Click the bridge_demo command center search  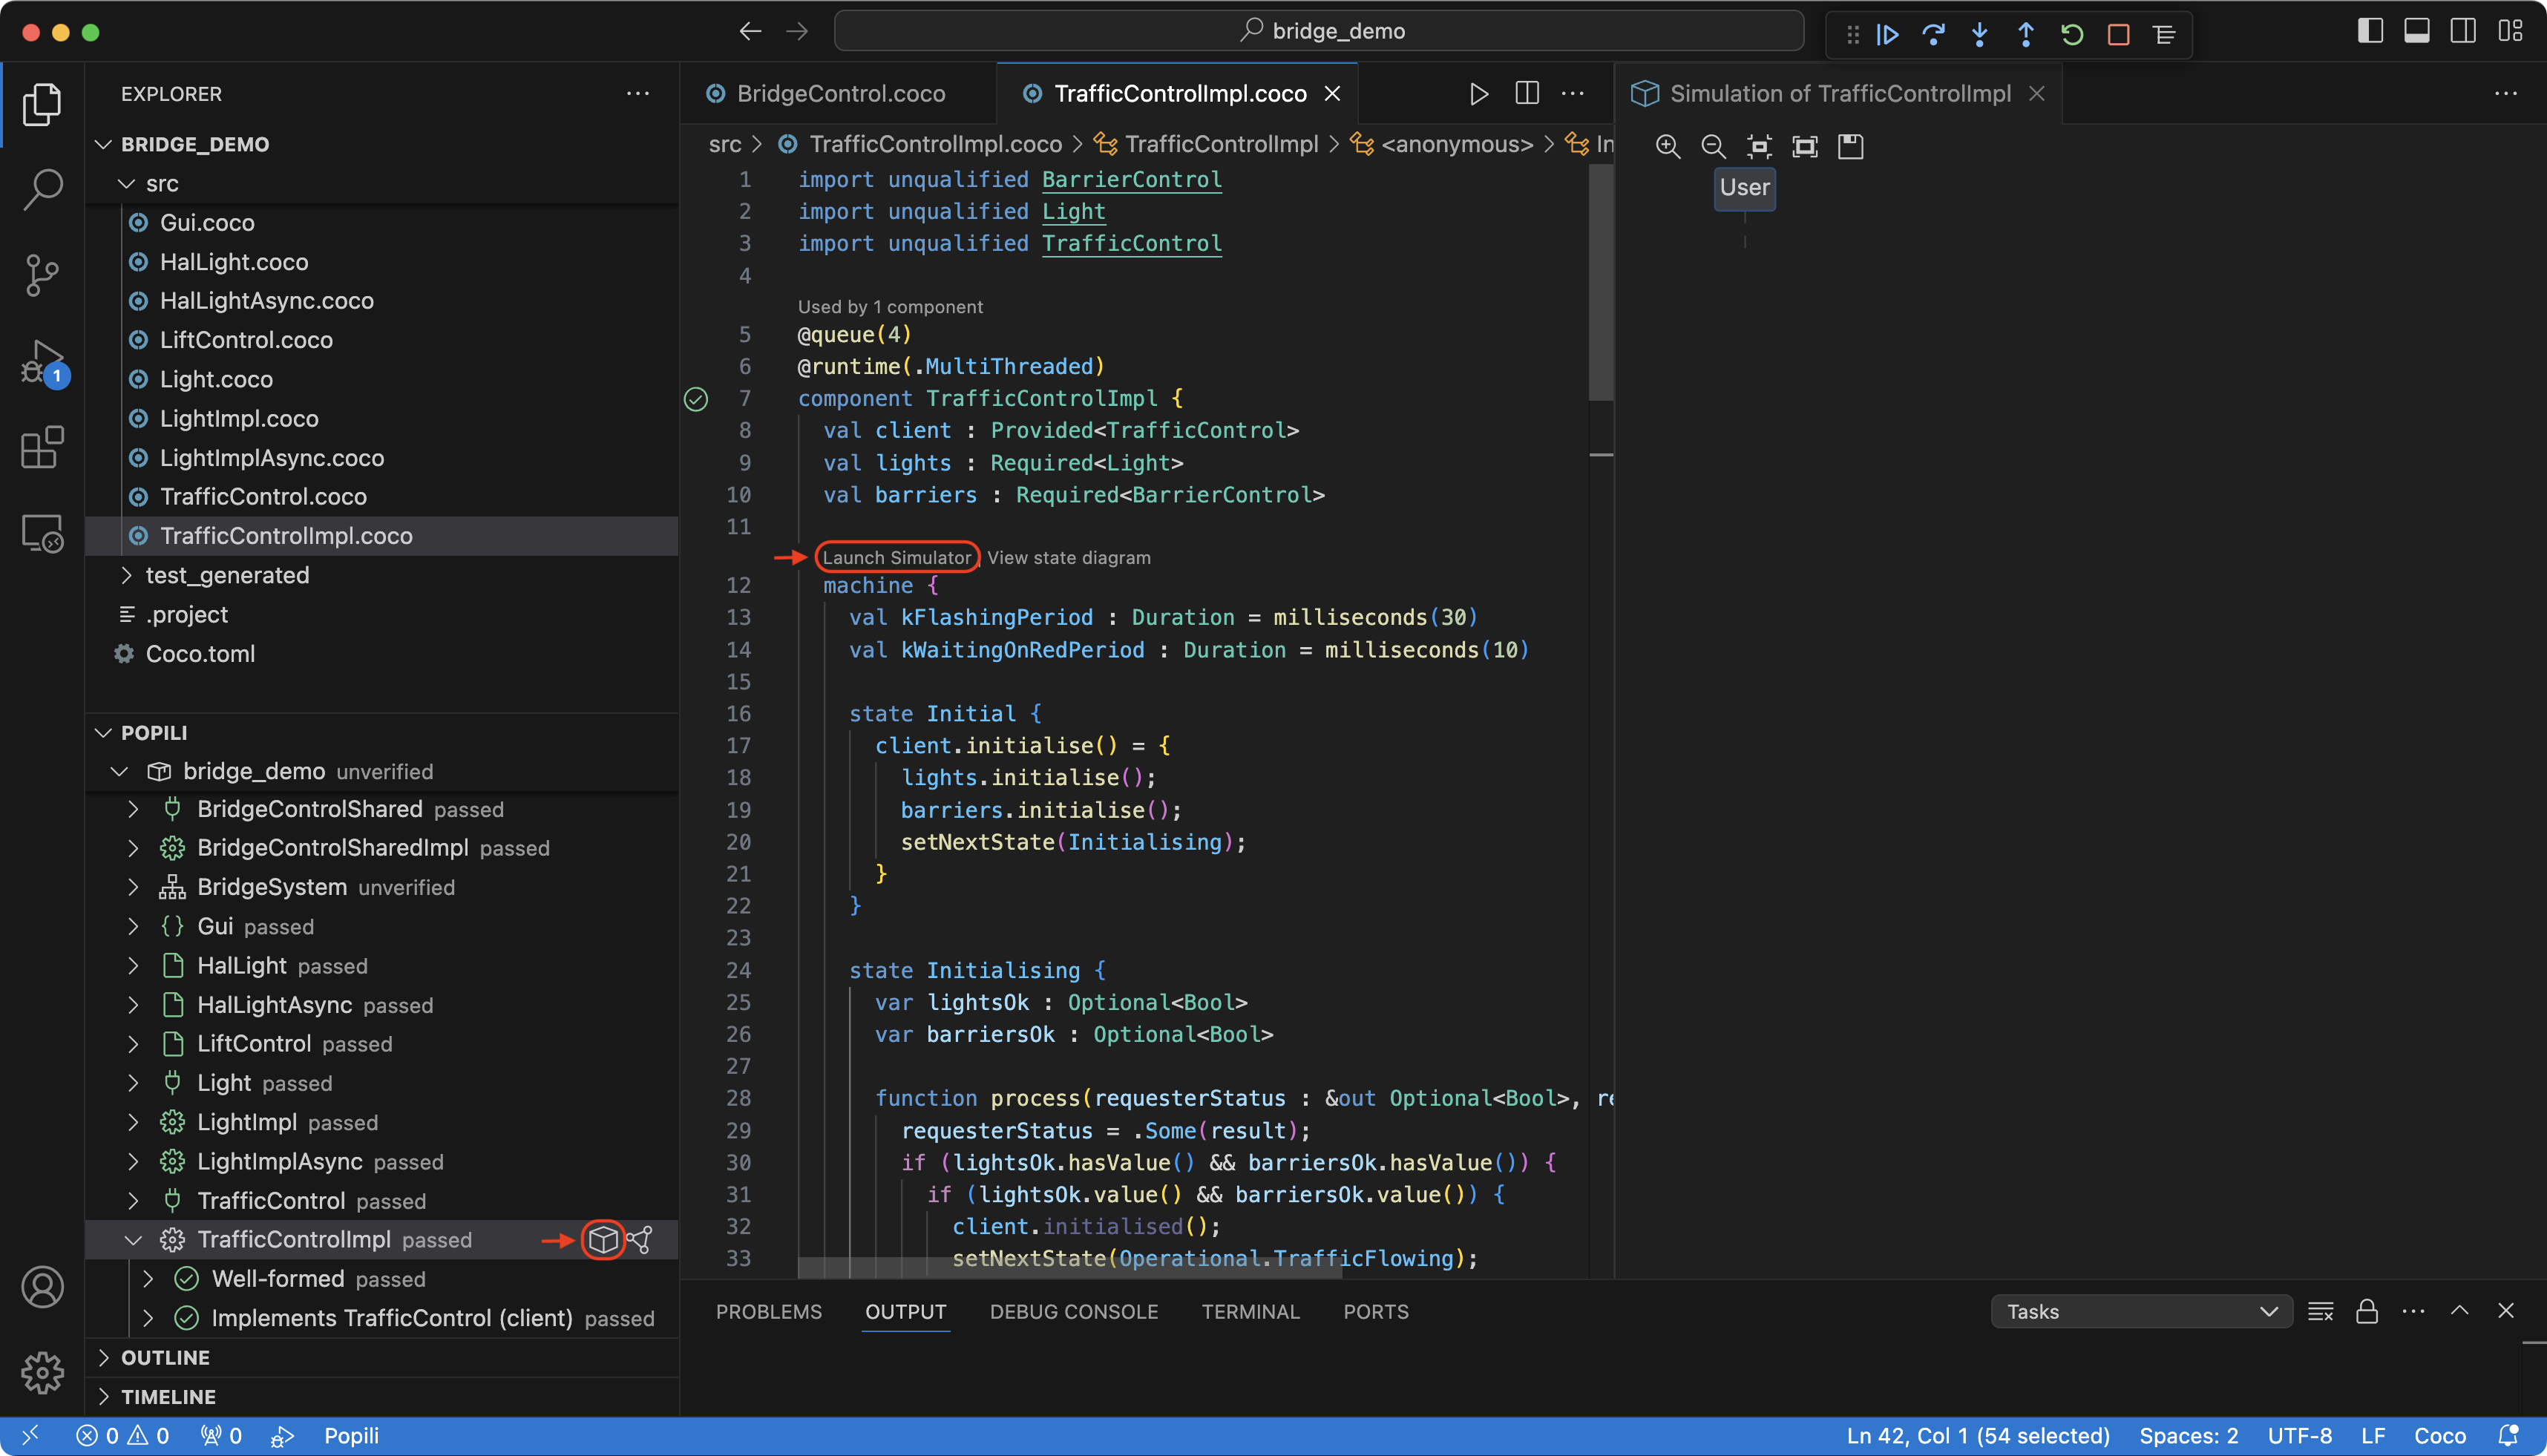point(1320,31)
